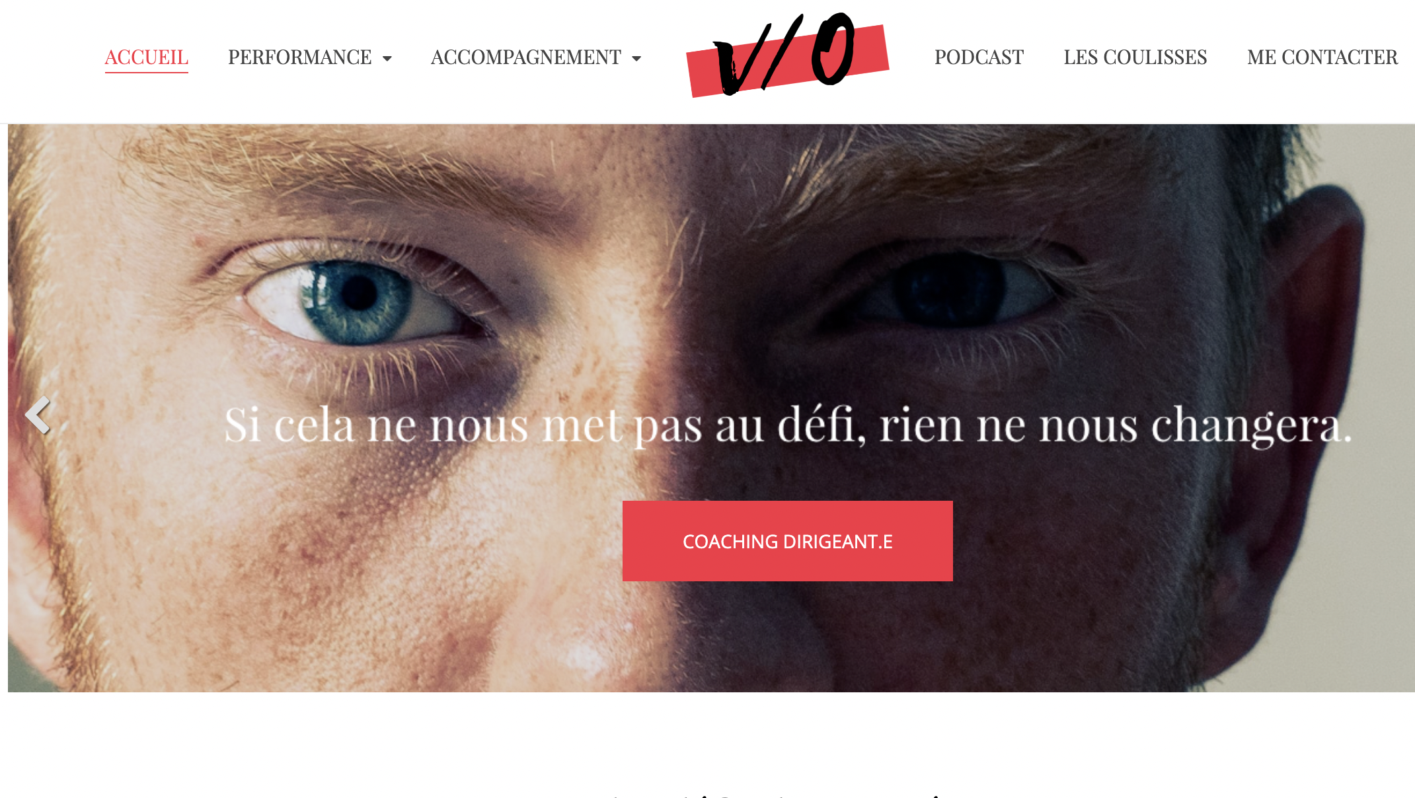Image resolution: width=1415 pixels, height=798 pixels.
Task: Click the man's bright blue eye in photo
Action: [x=358, y=299]
